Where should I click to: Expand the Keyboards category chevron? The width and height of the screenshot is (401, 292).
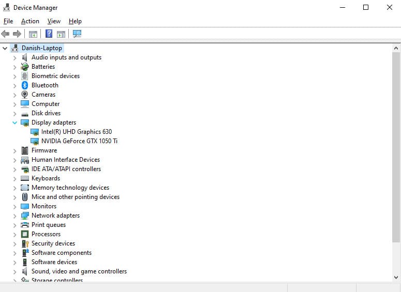tap(15, 179)
